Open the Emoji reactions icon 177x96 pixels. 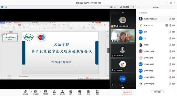(x=80, y=92)
